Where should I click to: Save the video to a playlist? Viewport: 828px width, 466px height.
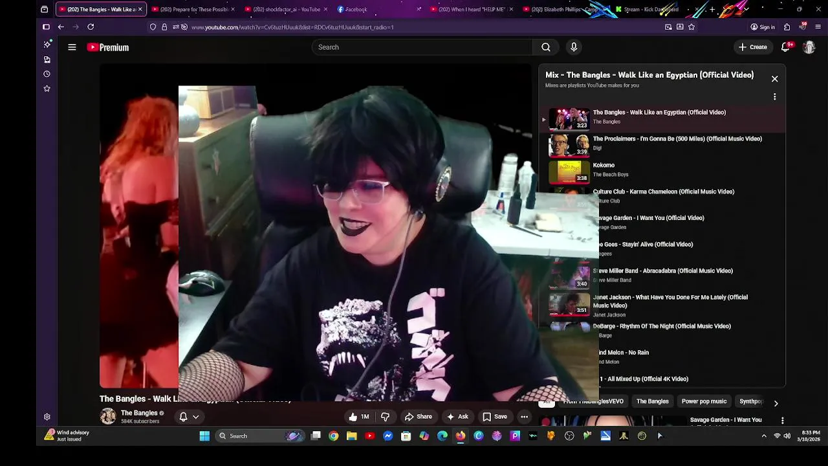pos(495,417)
